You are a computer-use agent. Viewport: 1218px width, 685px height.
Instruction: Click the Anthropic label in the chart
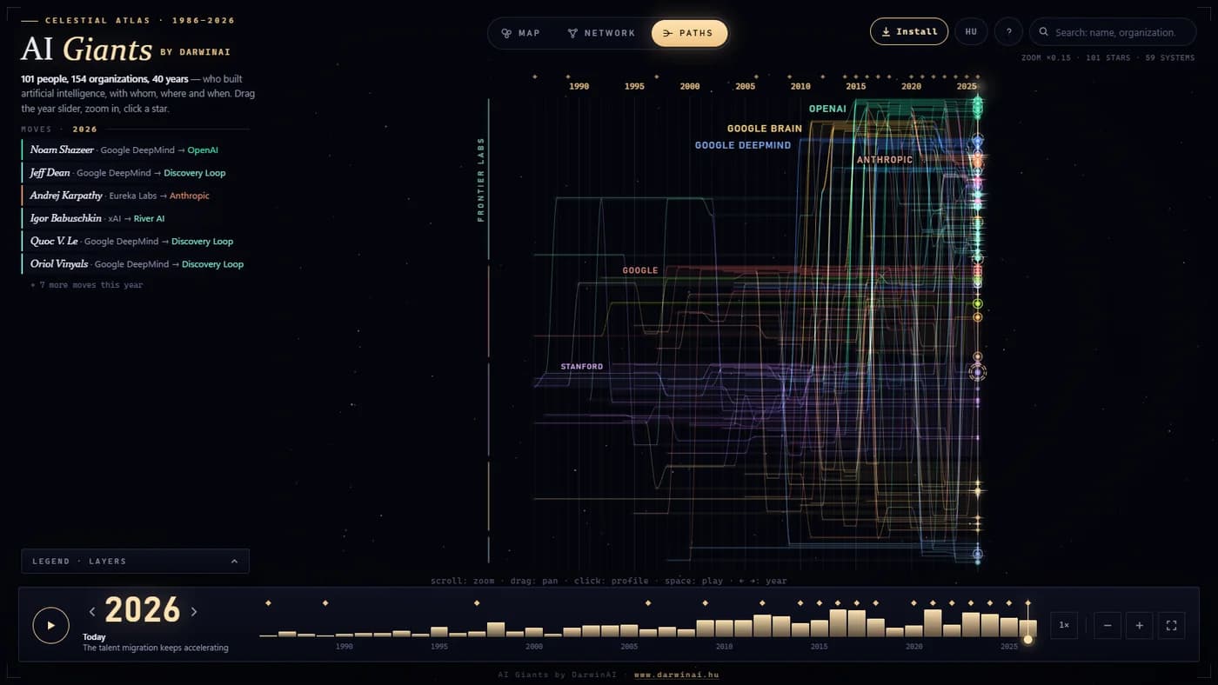click(885, 160)
